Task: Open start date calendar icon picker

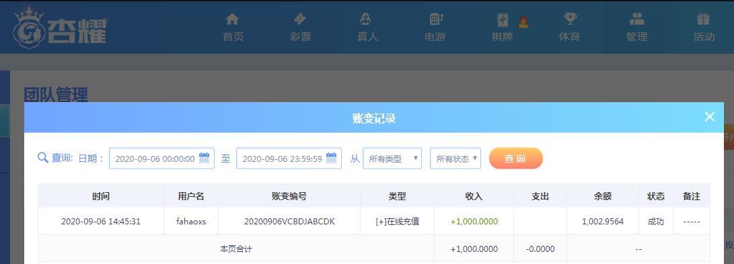Action: [204, 158]
